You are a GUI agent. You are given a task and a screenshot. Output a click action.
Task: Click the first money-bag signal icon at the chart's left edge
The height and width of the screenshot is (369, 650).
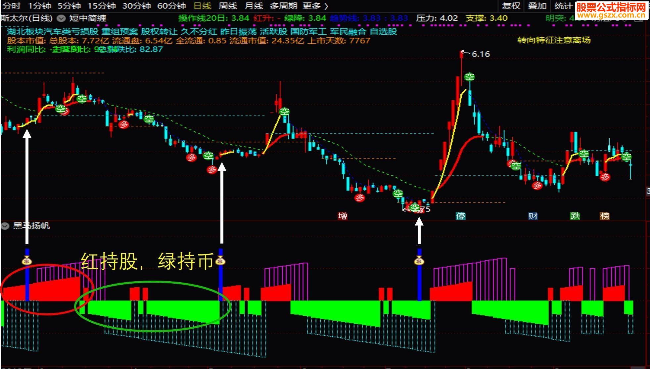pos(27,261)
